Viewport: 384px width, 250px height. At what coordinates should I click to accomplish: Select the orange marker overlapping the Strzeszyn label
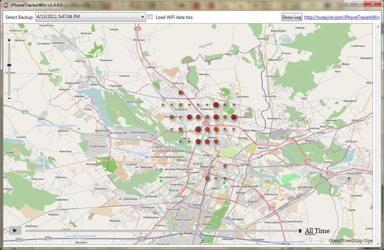click(x=172, y=117)
